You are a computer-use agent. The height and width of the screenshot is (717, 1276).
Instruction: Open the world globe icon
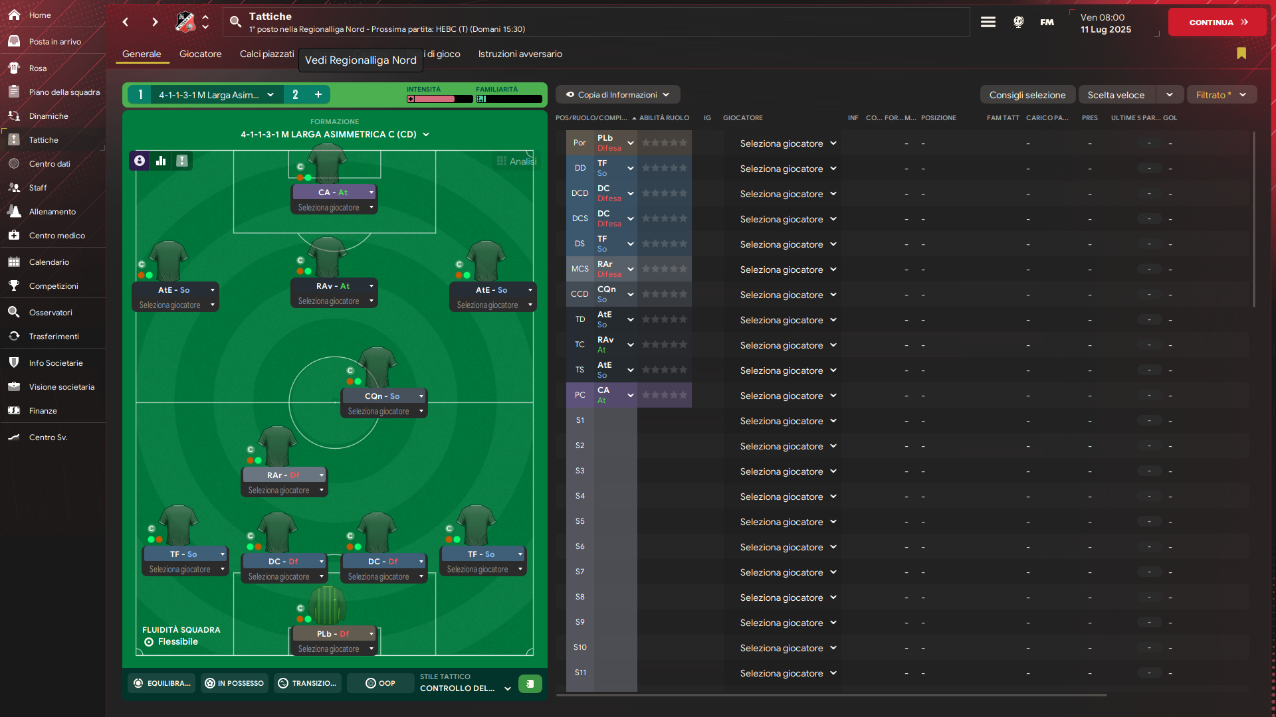(1018, 22)
